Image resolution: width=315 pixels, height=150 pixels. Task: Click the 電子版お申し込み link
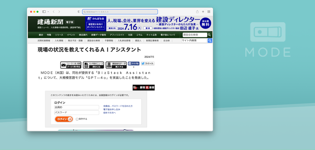click(112, 109)
